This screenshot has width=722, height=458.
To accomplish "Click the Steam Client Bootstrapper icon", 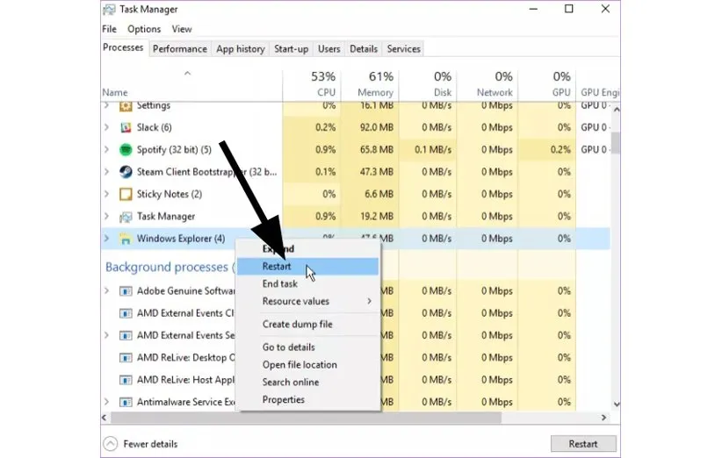I will pyautogui.click(x=126, y=172).
